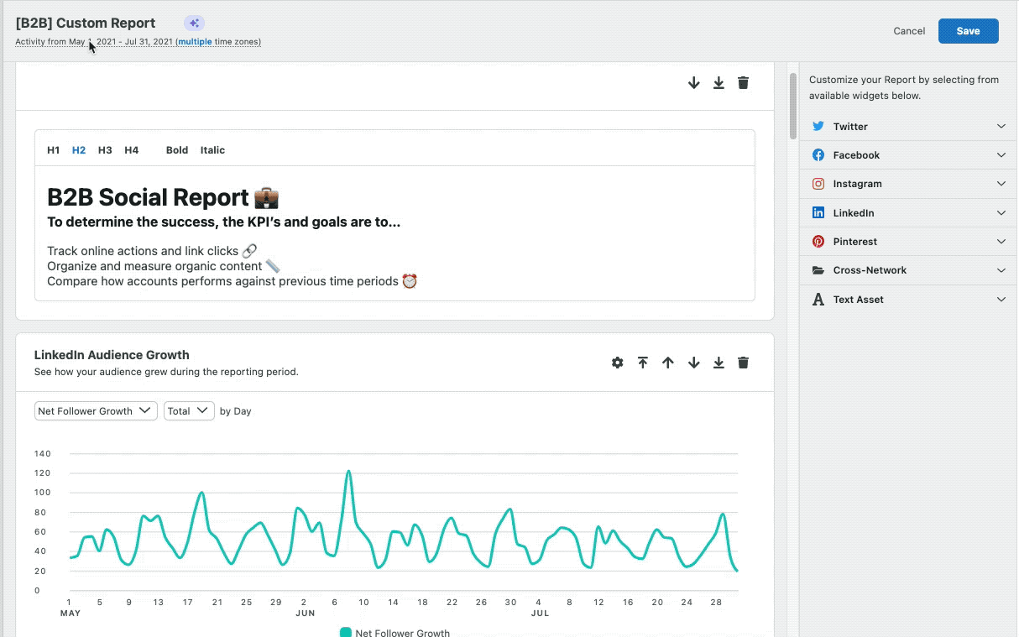Expand the Cross-Network widgets section
1019x637 pixels.
pos(909,270)
